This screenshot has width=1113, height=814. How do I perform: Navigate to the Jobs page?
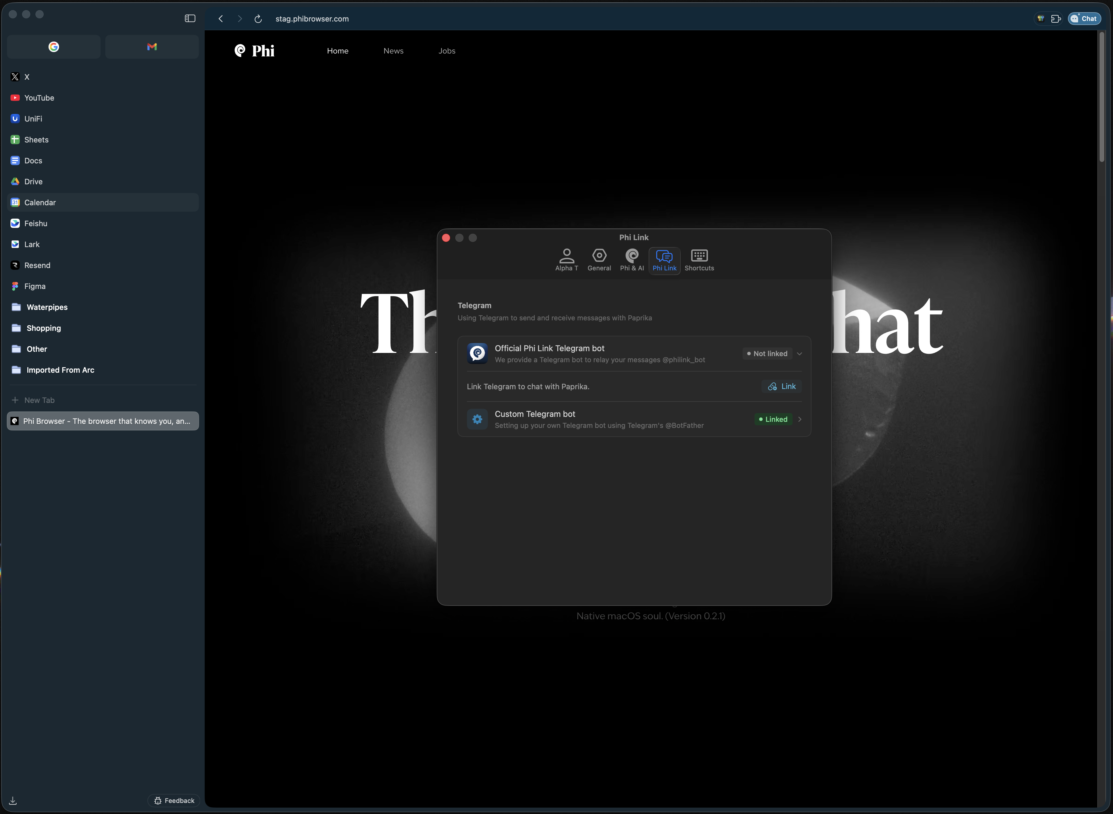click(446, 50)
